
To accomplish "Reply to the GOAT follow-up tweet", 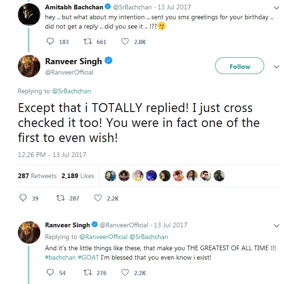I will [x=50, y=272].
